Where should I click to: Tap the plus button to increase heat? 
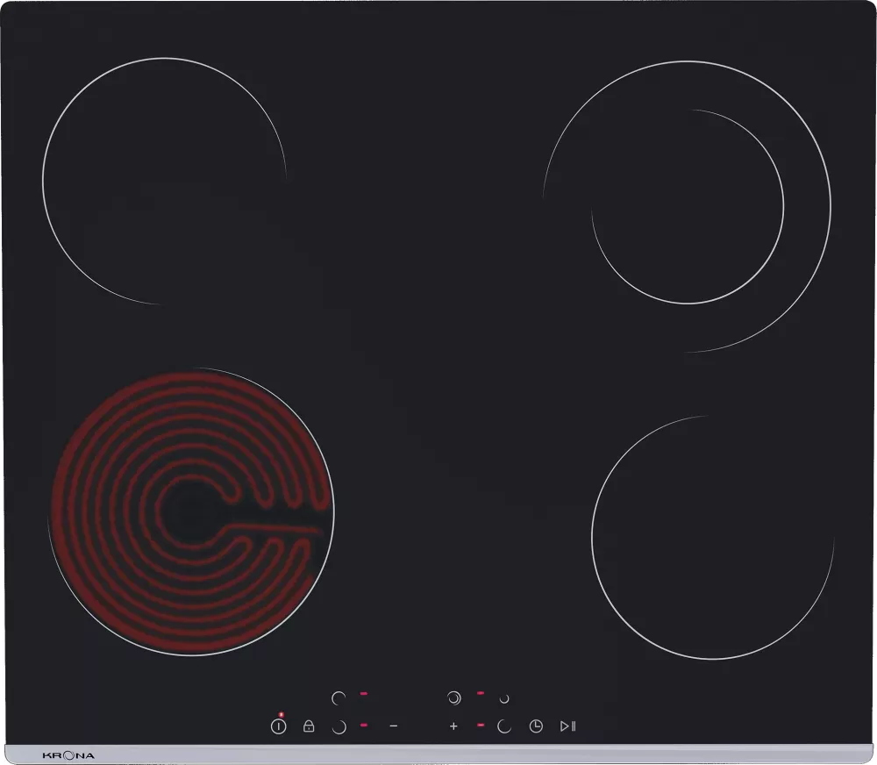click(453, 726)
